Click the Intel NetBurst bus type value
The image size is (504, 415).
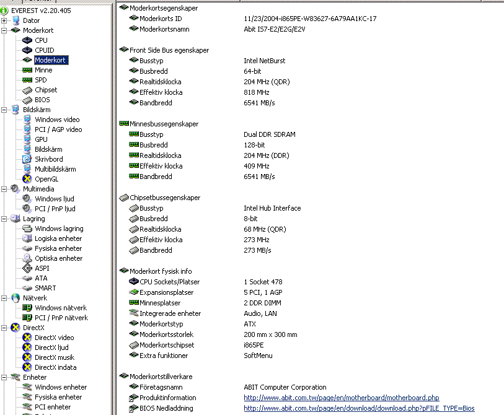pyautogui.click(x=265, y=61)
